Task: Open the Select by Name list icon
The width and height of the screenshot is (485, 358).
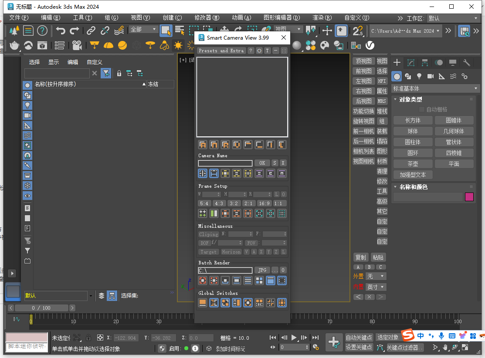Action: tap(180, 30)
